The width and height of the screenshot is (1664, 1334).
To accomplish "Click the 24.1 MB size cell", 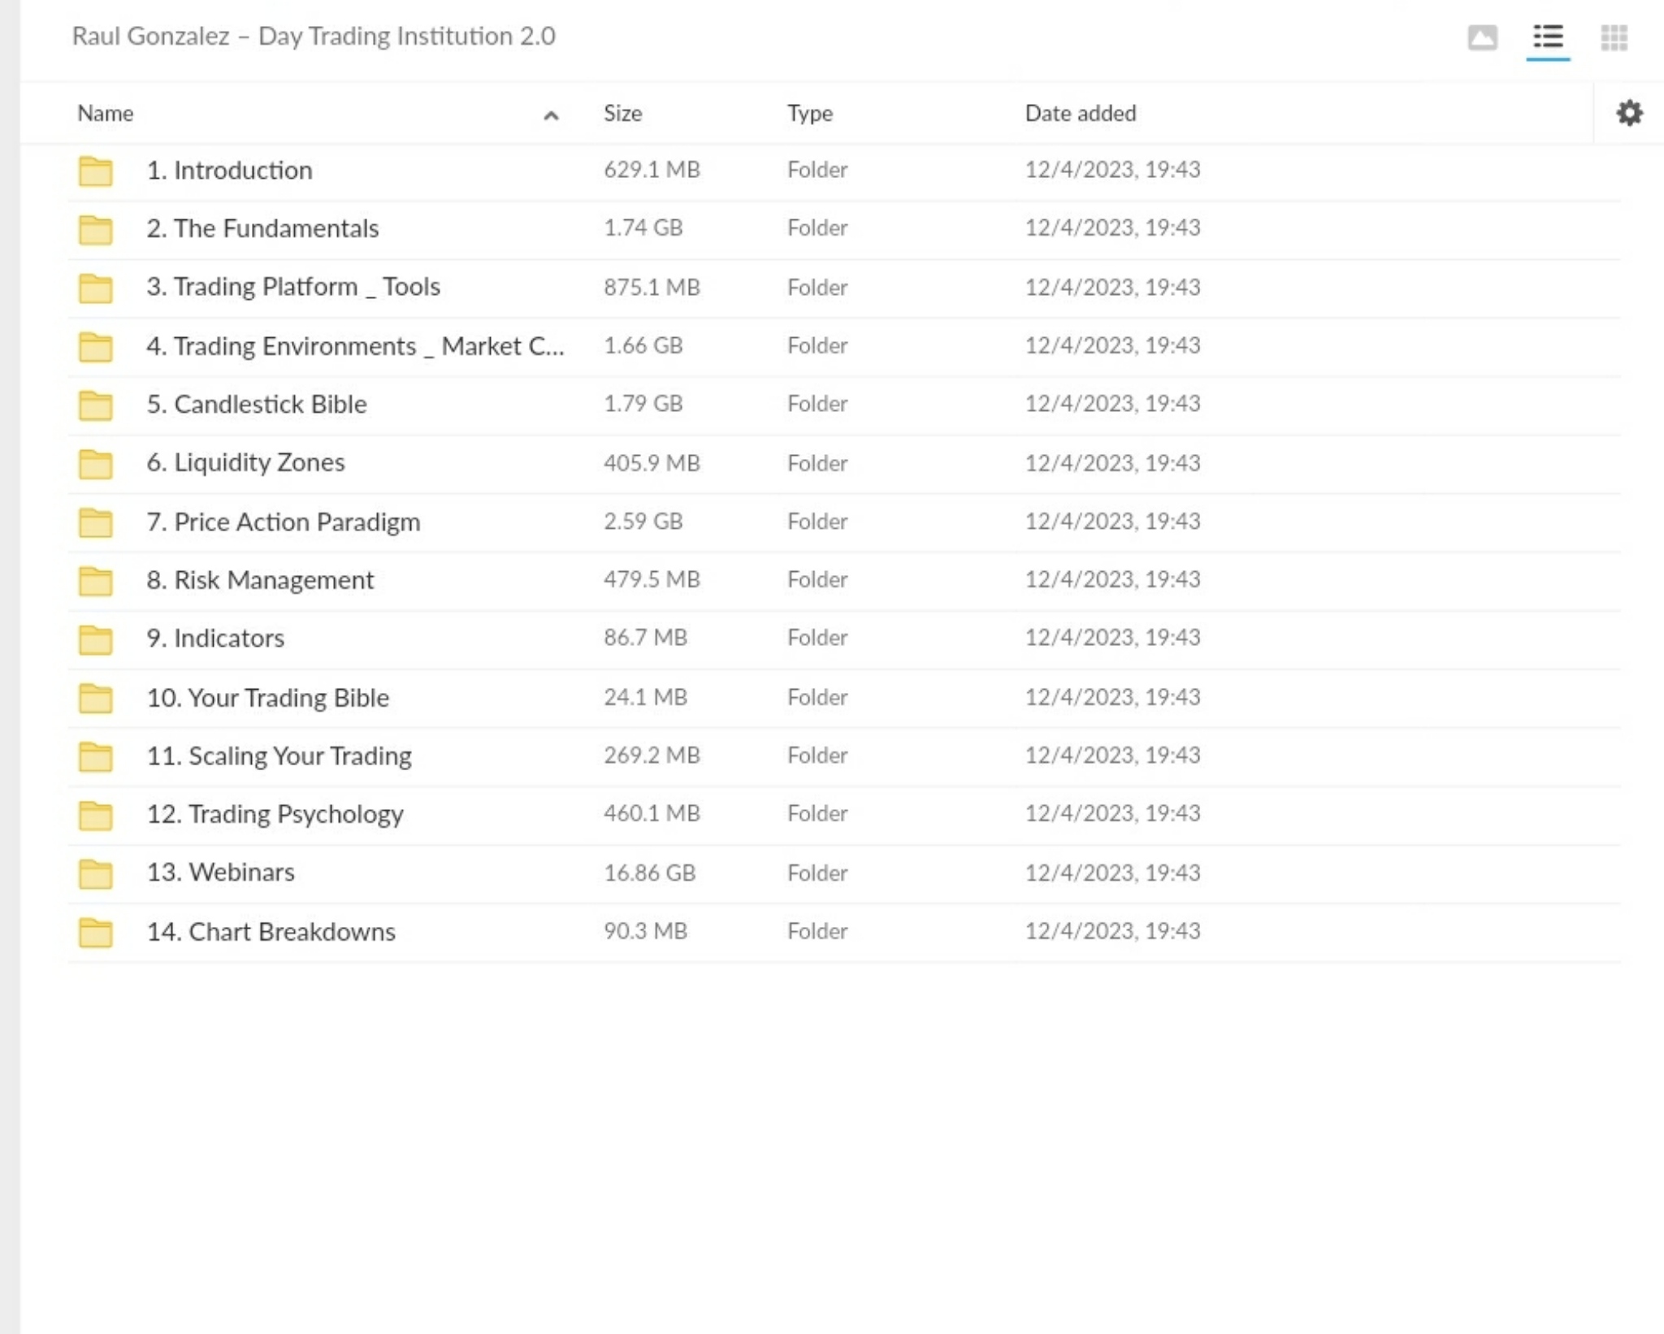I will click(645, 697).
